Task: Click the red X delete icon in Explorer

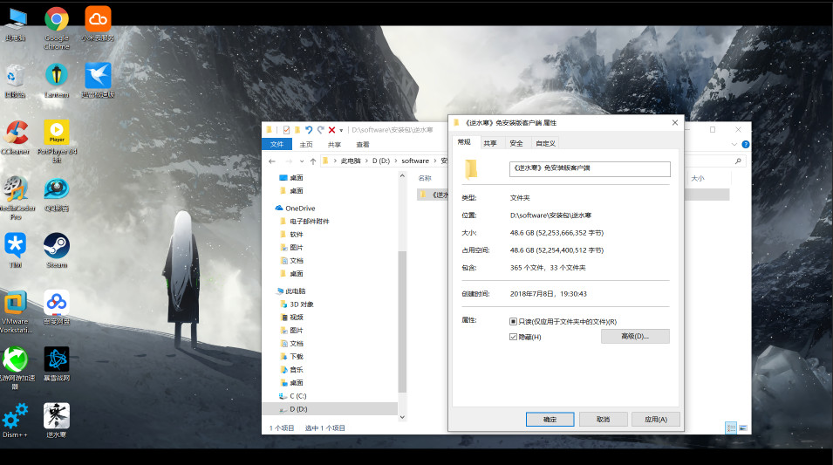Action: pos(332,130)
